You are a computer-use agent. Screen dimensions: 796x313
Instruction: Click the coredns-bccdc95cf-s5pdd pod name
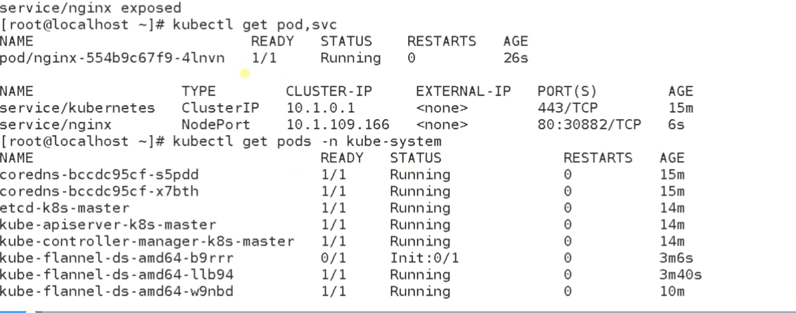(99, 175)
